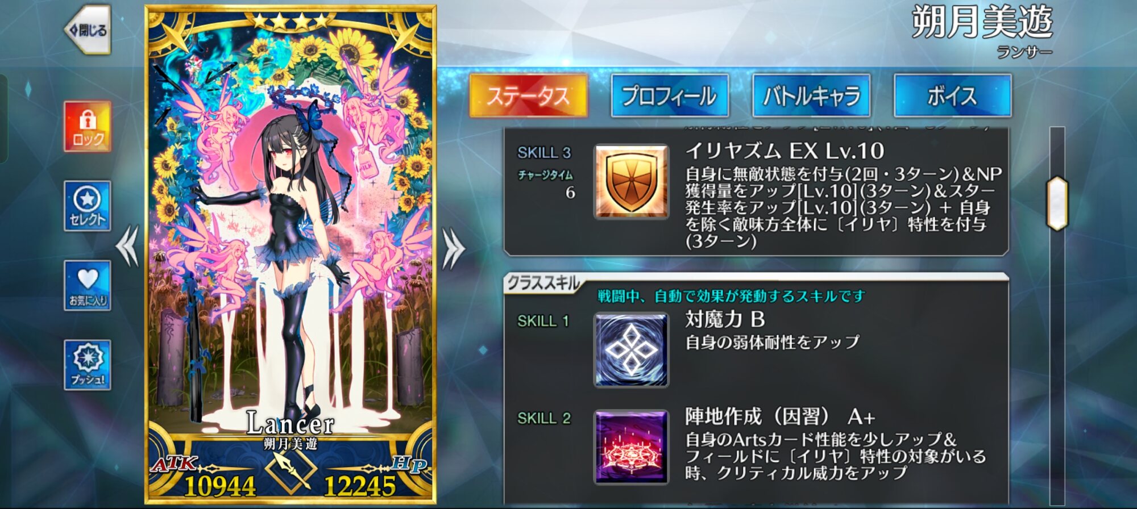Tap the イリヤズム EX shield skill icon
The height and width of the screenshot is (509, 1137).
[x=631, y=181]
